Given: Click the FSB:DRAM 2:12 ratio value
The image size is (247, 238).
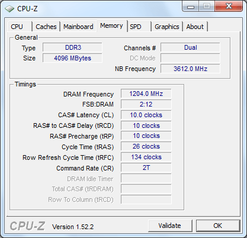Looking at the screenshot, I should point(146,104).
